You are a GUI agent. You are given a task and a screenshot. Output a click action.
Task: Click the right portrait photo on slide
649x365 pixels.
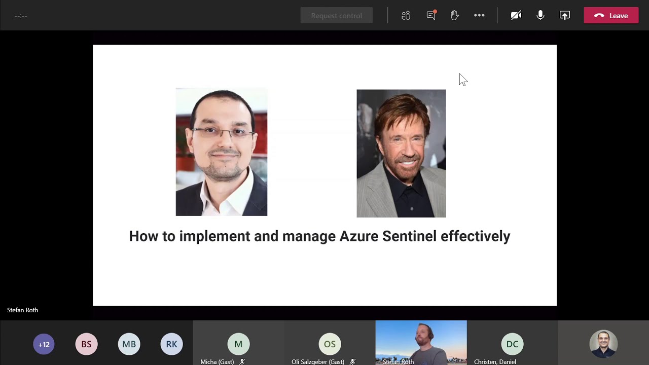pyautogui.click(x=401, y=154)
